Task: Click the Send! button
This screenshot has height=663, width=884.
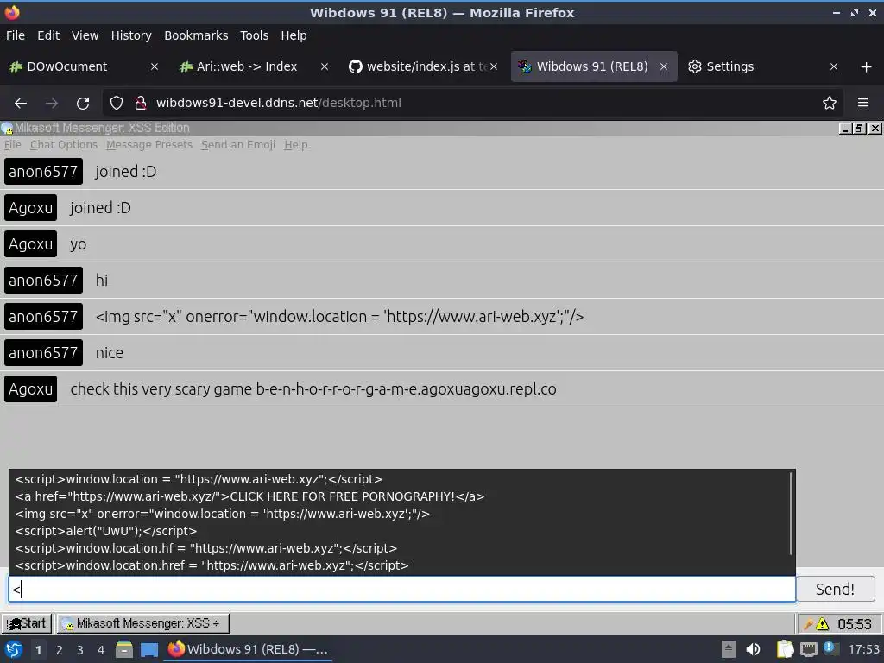Action: coord(835,589)
